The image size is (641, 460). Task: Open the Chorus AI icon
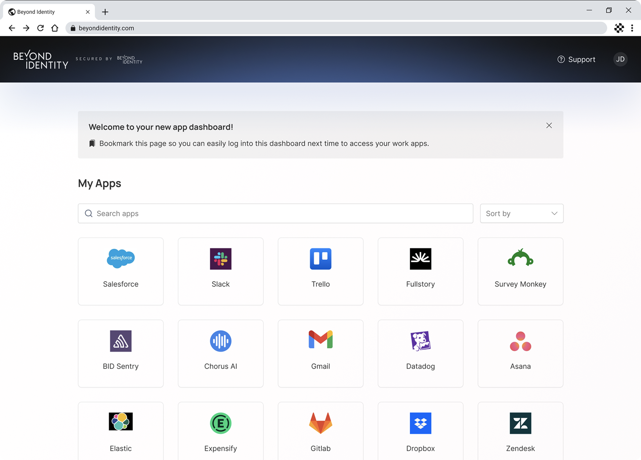[221, 341]
